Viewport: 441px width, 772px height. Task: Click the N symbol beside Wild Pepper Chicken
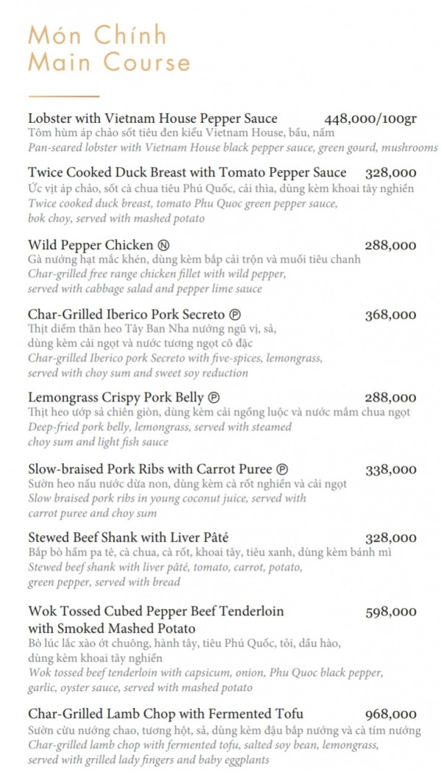pyautogui.click(x=163, y=246)
